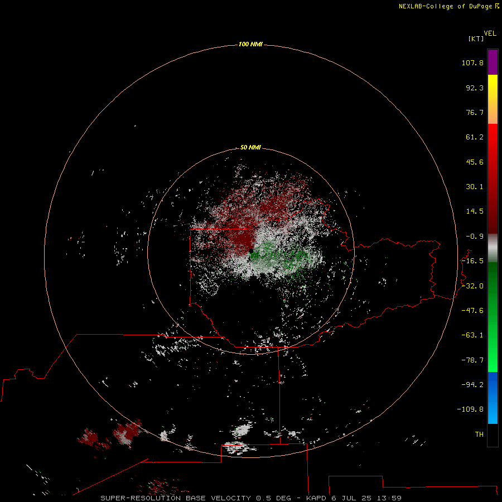The image size is (502, 502).
Task: Click the 50 NMI range ring label
Action: coord(250,147)
